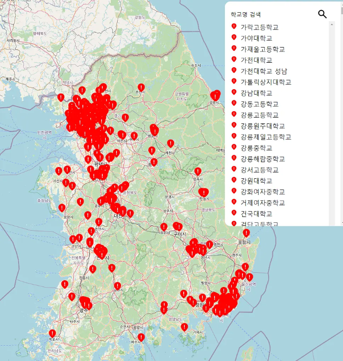Click the marker beside the 경기 label
Viewport: 343px width, 361px height.
[125, 118]
